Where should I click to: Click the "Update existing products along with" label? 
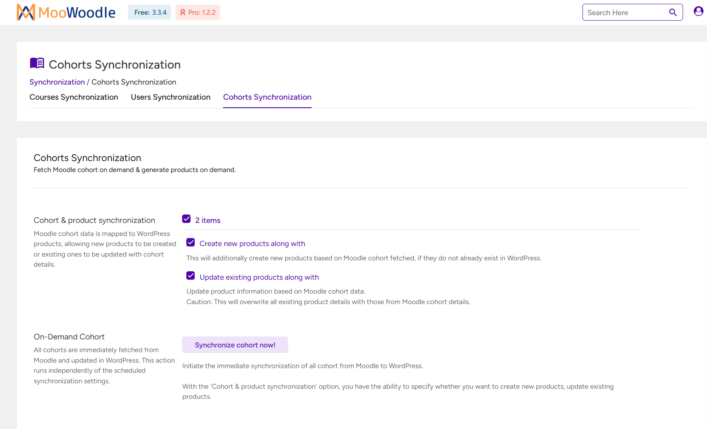[x=259, y=277]
